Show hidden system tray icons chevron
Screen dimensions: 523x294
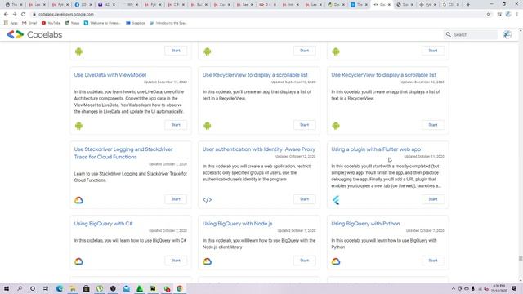click(x=454, y=288)
